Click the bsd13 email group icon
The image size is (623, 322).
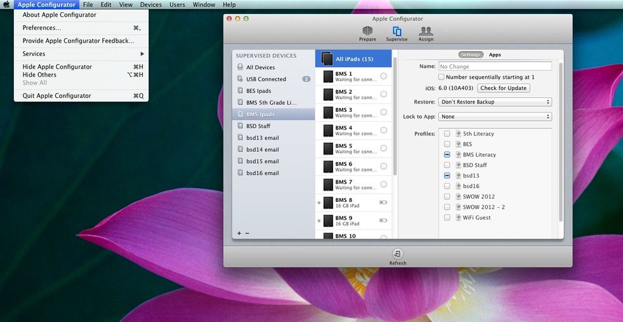pyautogui.click(x=240, y=137)
